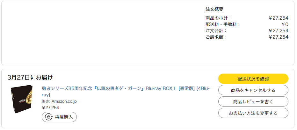The image size is (297, 130).
Task: Click the 3月27日にお届け delivery heading
Action: pos(30,78)
